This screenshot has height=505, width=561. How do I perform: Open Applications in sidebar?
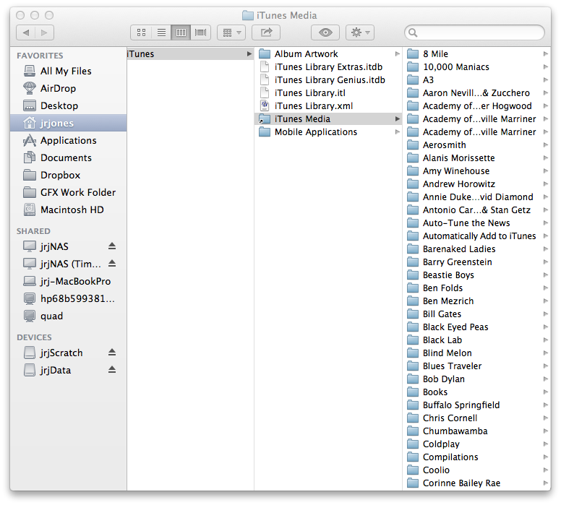tap(68, 140)
